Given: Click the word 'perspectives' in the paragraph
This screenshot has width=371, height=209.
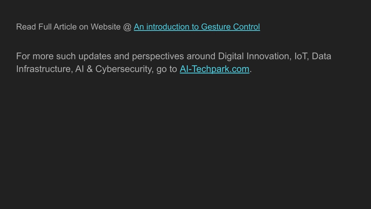Looking at the screenshot, I should point(158,56).
